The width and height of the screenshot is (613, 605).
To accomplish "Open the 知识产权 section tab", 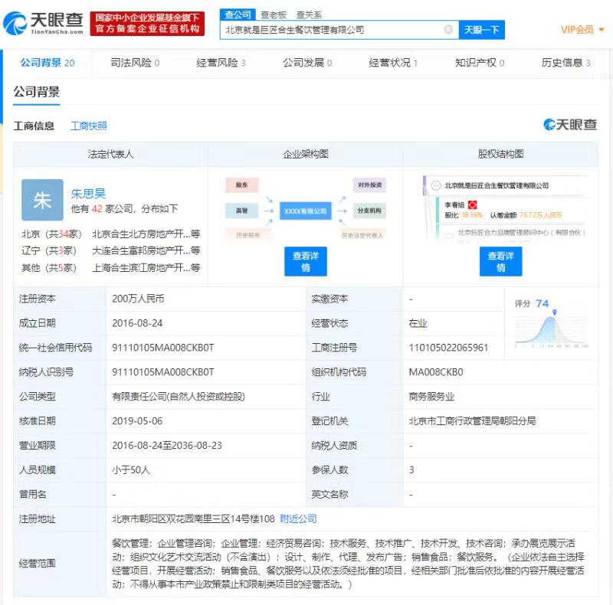I will pos(480,63).
